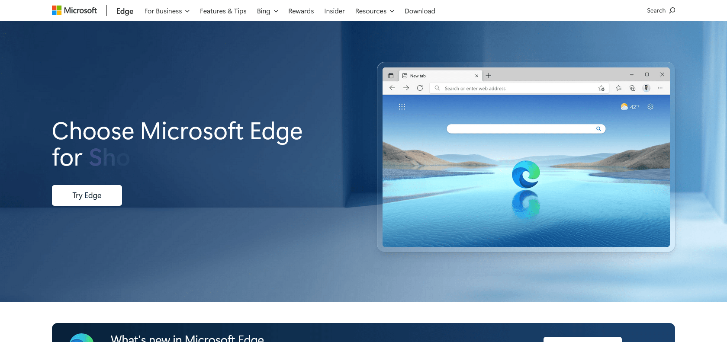
Task: Open the Edge home link
Action: (x=125, y=11)
